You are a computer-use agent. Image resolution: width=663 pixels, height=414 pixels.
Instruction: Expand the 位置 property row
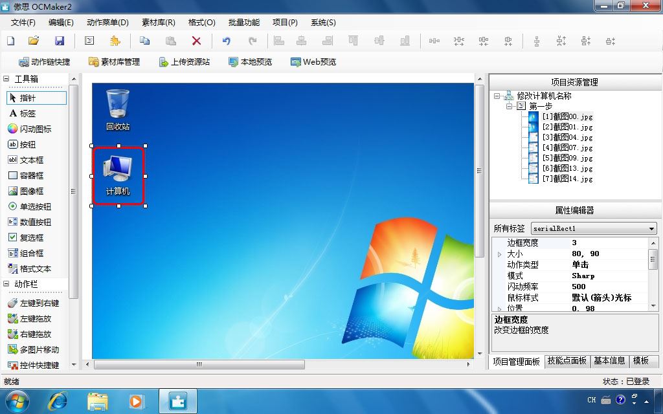click(x=499, y=309)
